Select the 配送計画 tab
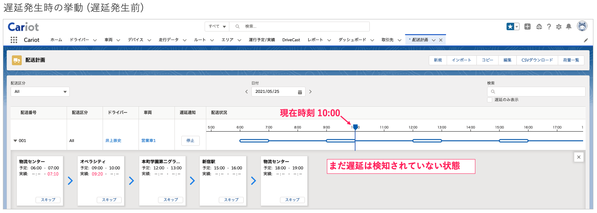597x213 pixels. pos(420,40)
